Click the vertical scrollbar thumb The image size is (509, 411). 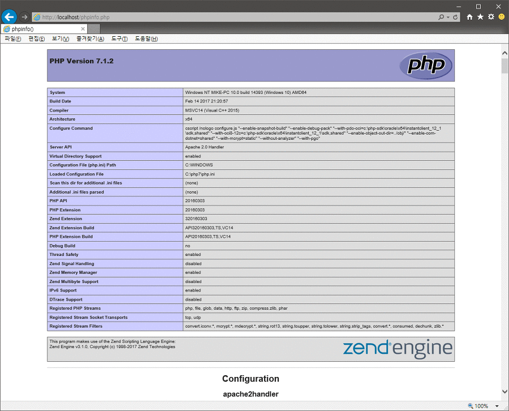pos(504,66)
